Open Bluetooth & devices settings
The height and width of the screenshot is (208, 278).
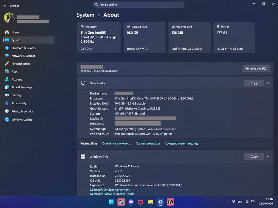tap(29, 48)
